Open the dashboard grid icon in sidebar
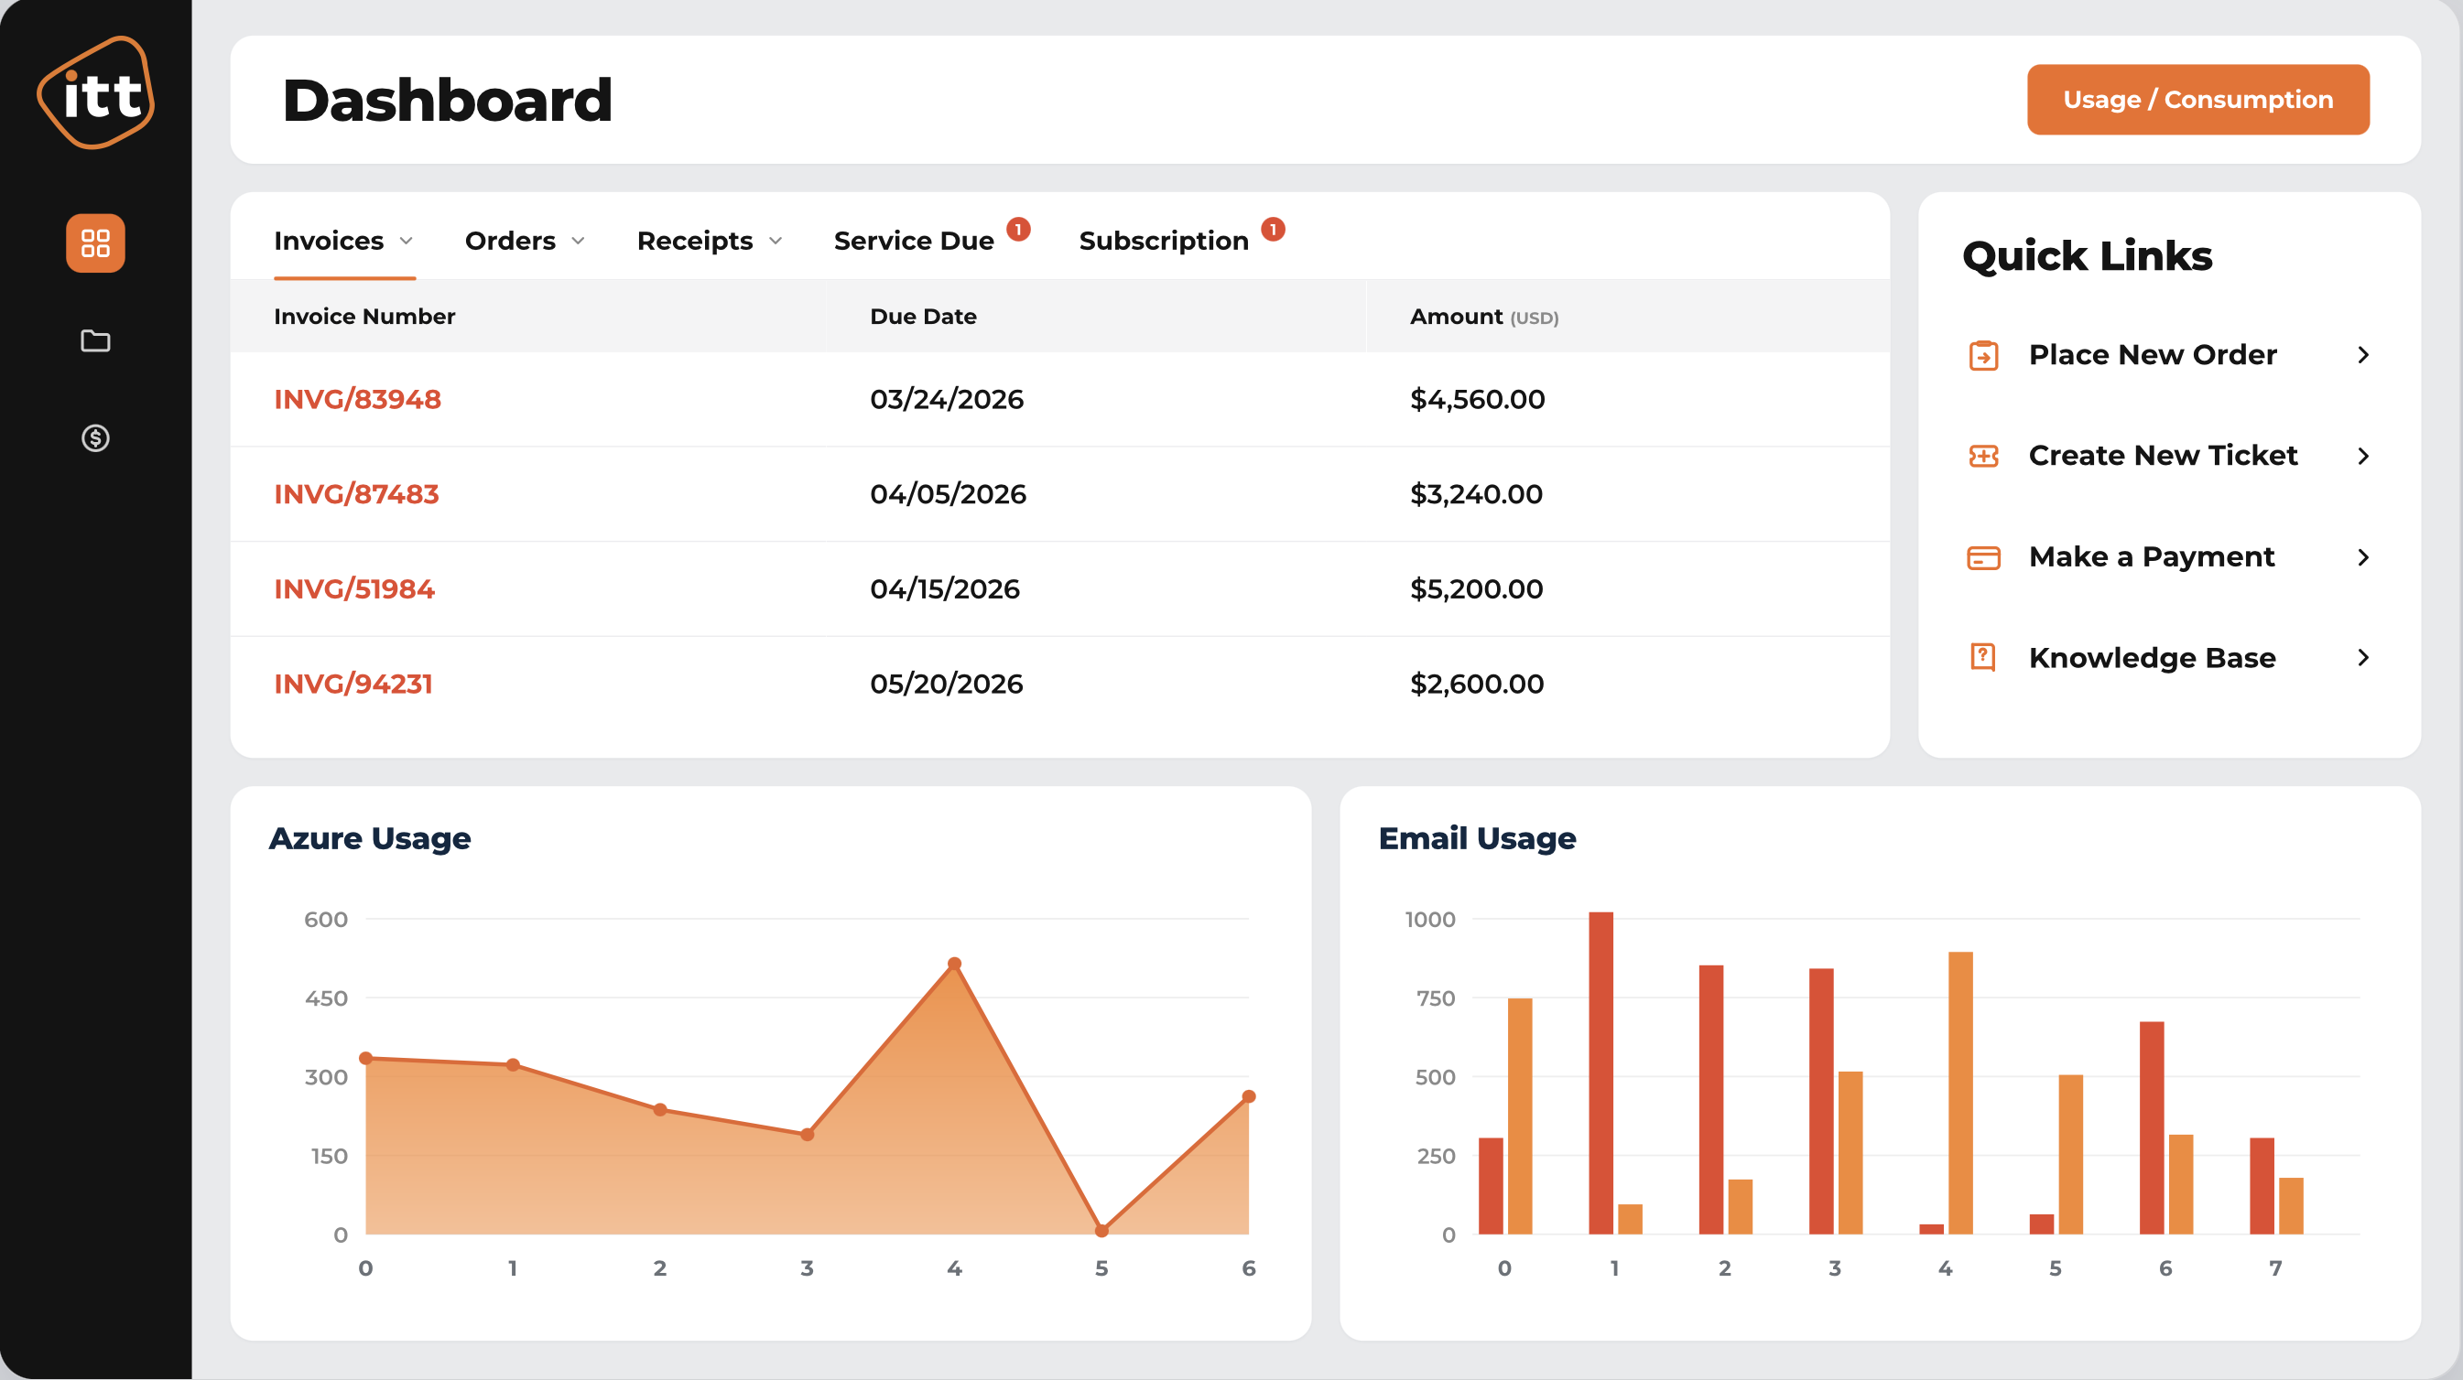The image size is (2463, 1380). coord(95,243)
